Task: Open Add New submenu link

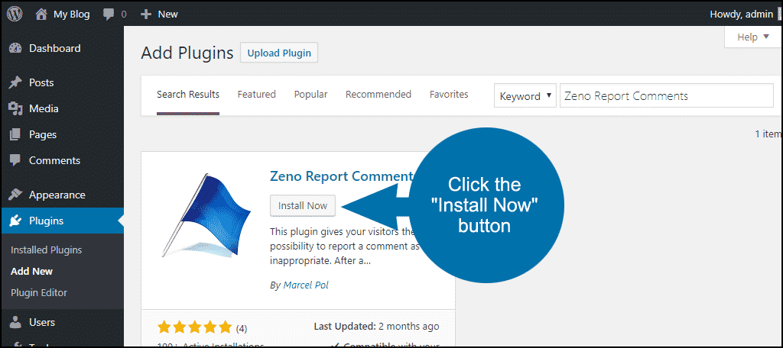Action: coord(31,272)
